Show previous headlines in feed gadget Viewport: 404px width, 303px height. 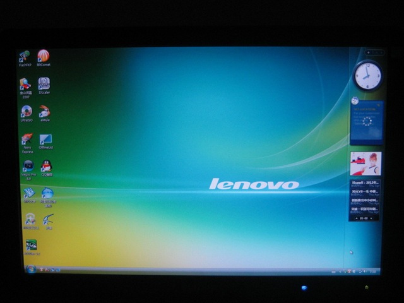[x=357, y=218]
